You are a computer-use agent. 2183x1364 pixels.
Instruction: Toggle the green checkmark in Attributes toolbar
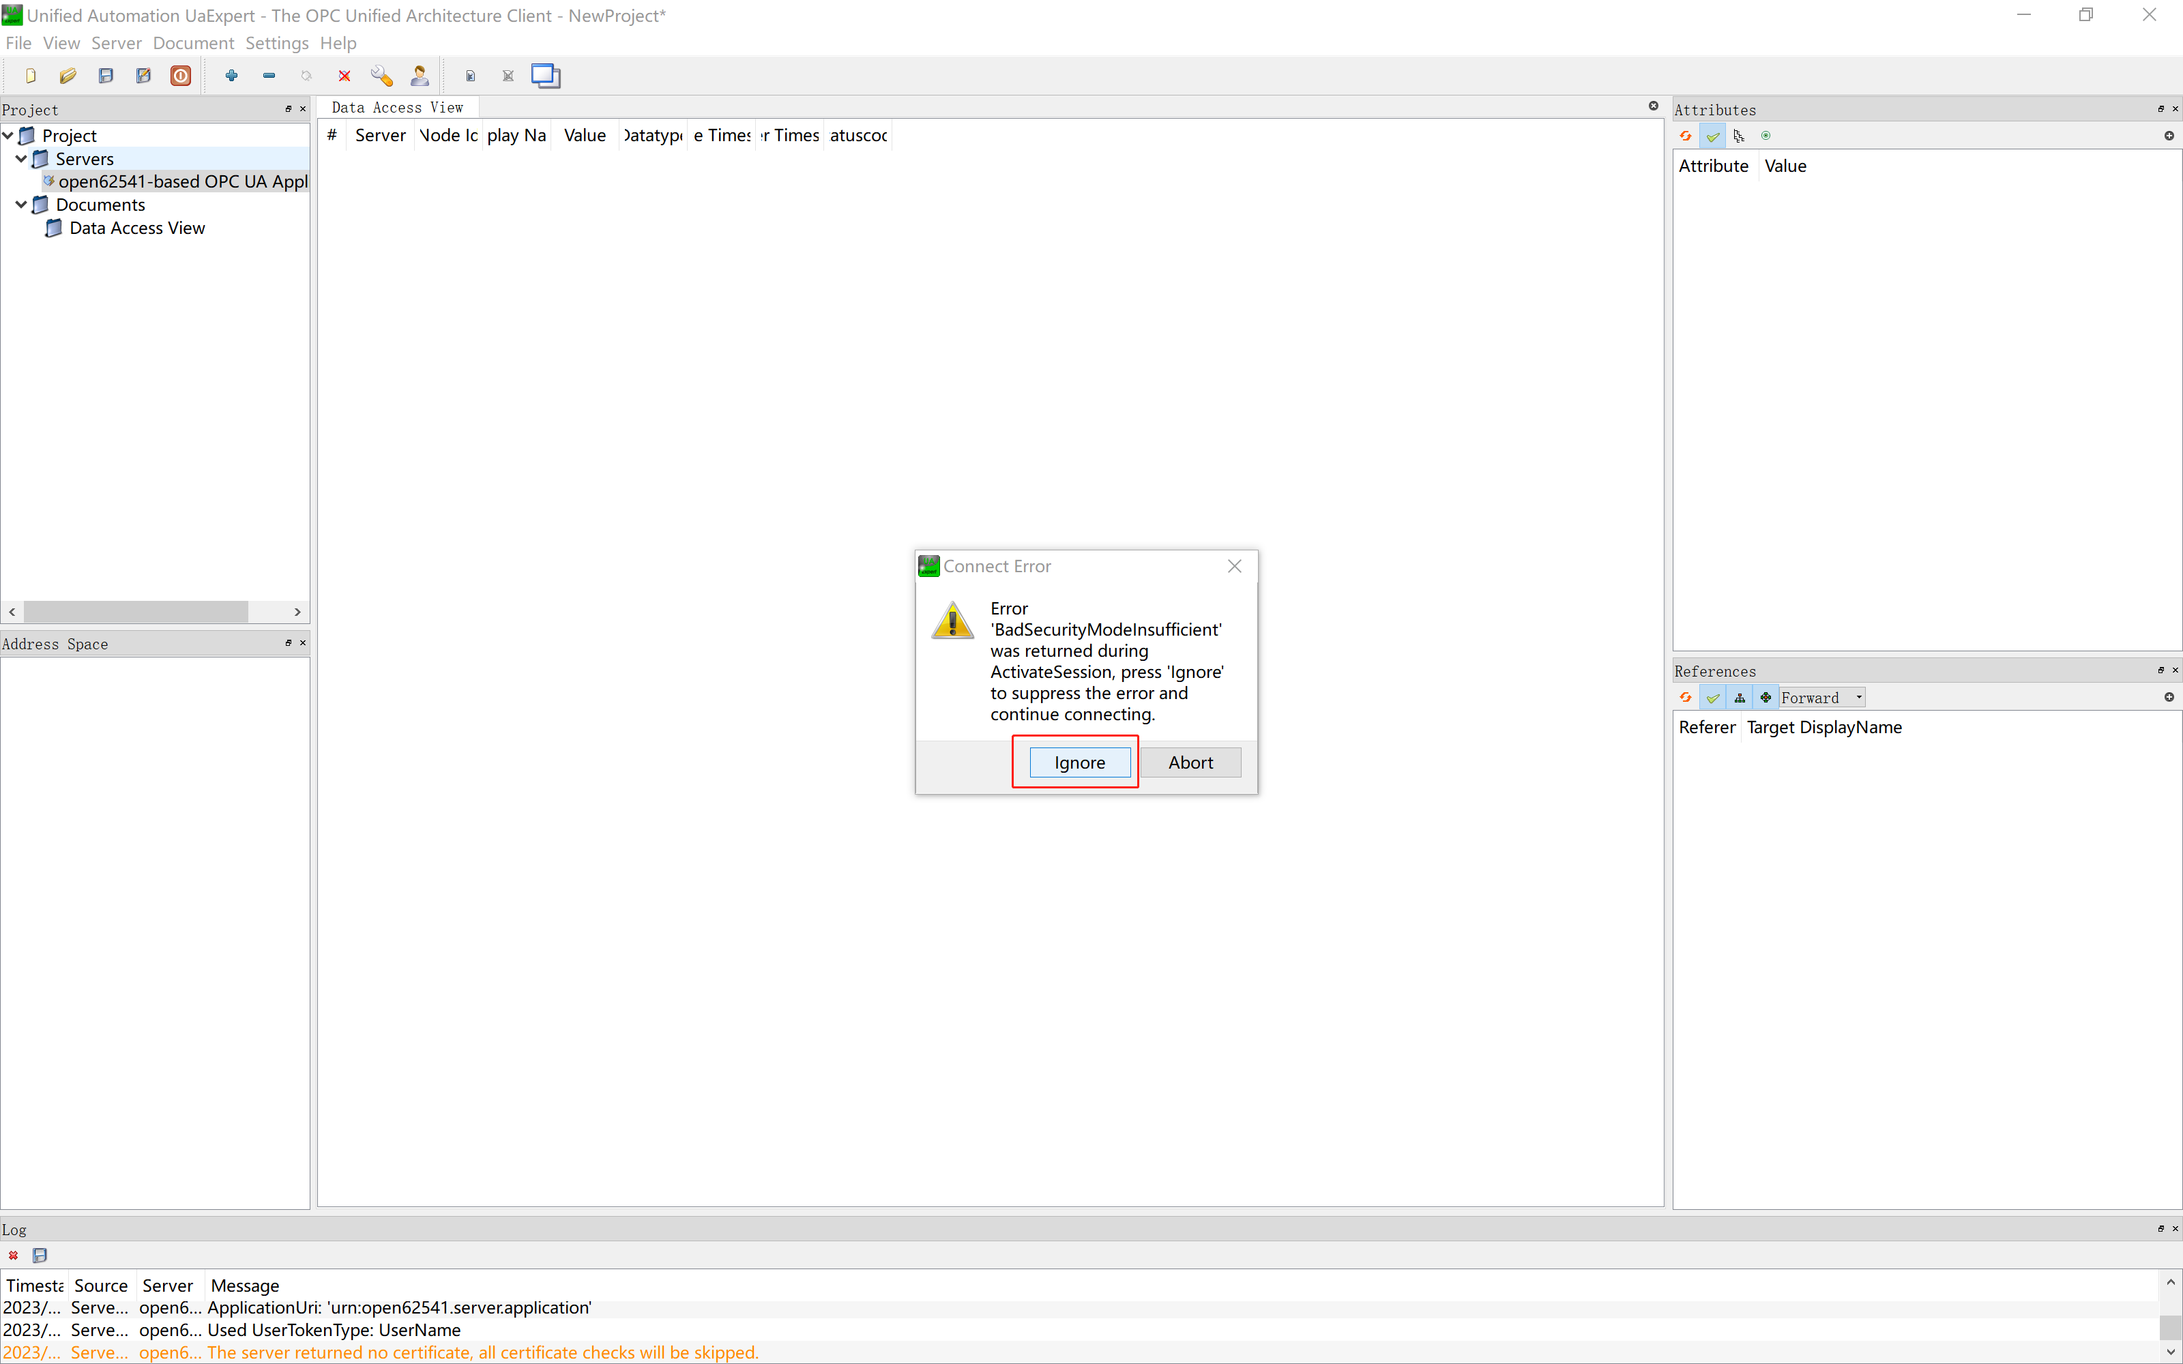point(1712,136)
